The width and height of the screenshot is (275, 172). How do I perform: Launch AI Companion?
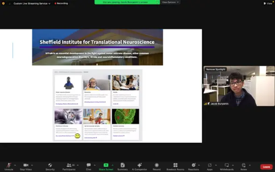click(x=139, y=166)
